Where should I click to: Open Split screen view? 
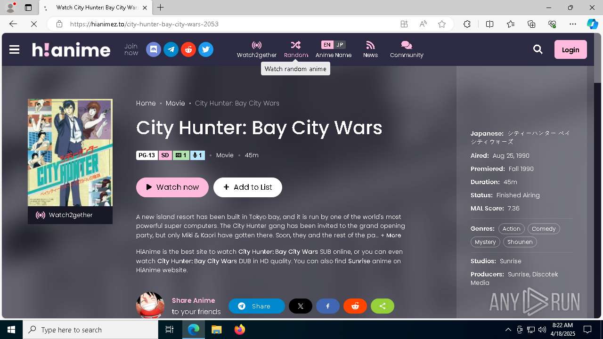click(489, 24)
